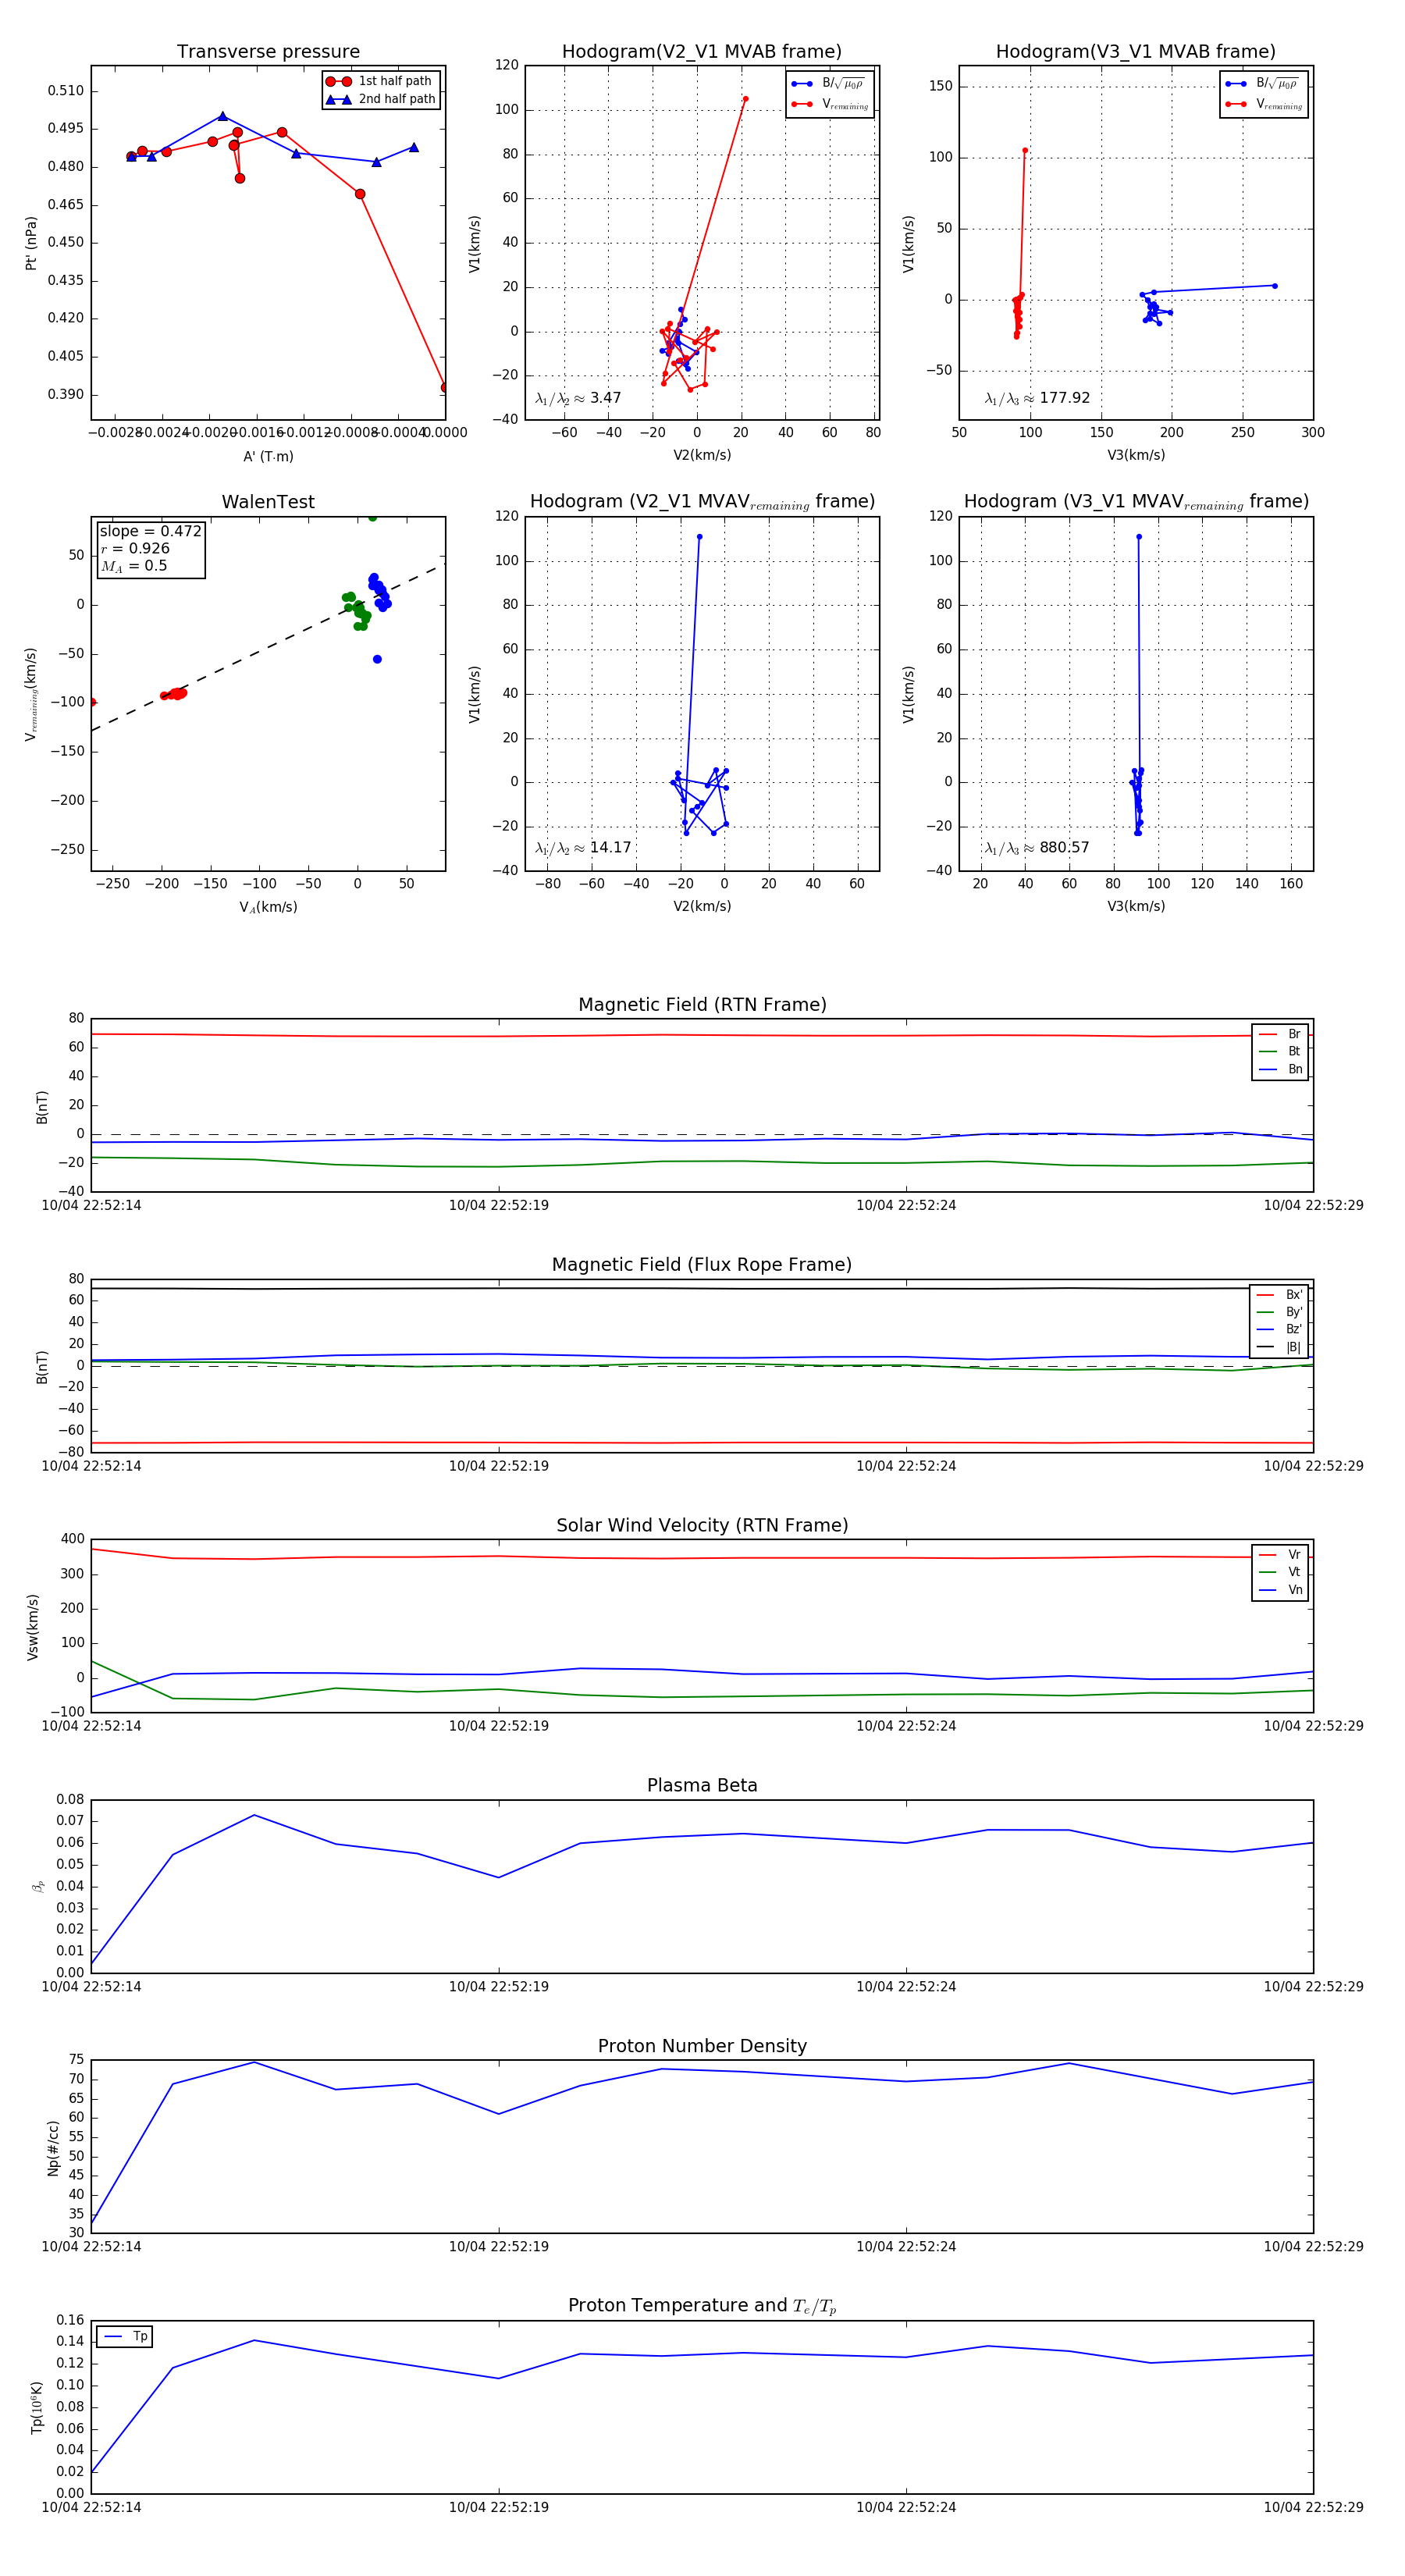The image size is (1405, 2576).
Task: Click the 'Proton Number Density' plot title
Action: tap(702, 2046)
